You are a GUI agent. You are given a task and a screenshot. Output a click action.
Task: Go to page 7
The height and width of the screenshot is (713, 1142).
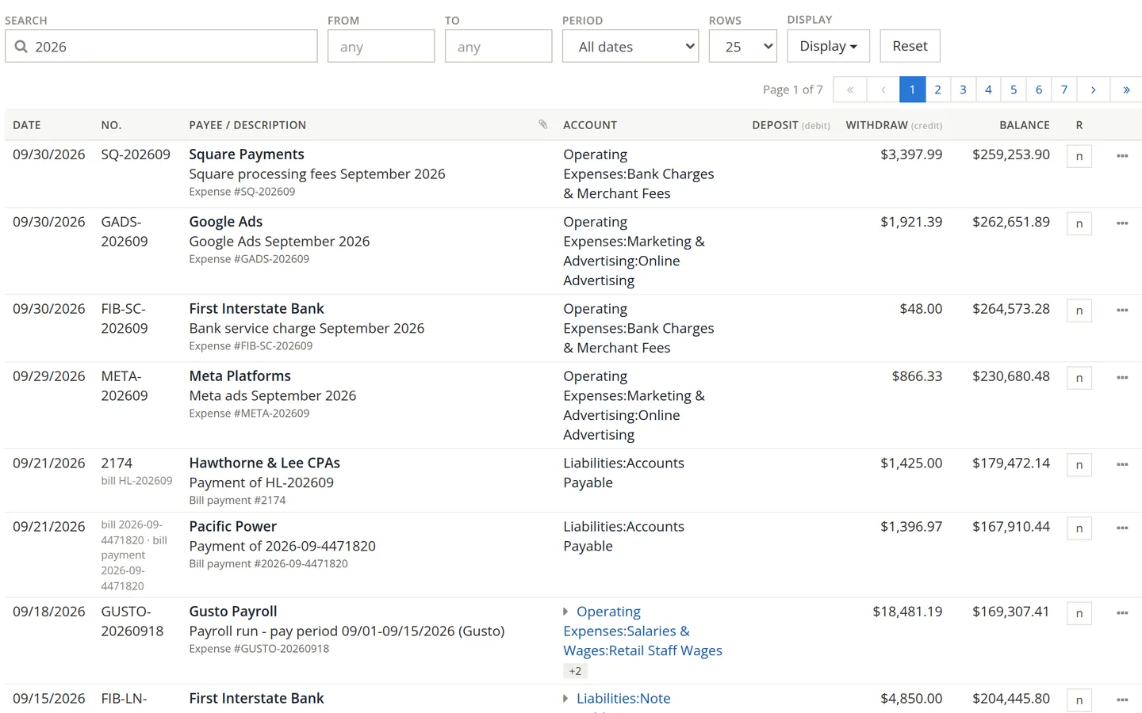click(x=1064, y=90)
